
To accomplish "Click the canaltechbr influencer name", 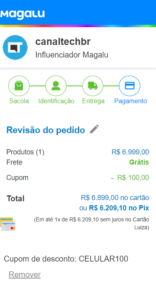I will (x=63, y=42).
